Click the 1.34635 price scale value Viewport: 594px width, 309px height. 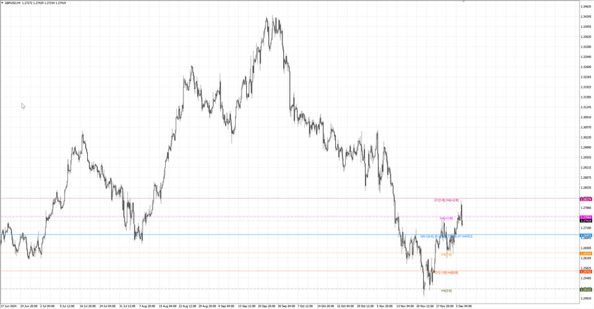(x=585, y=7)
